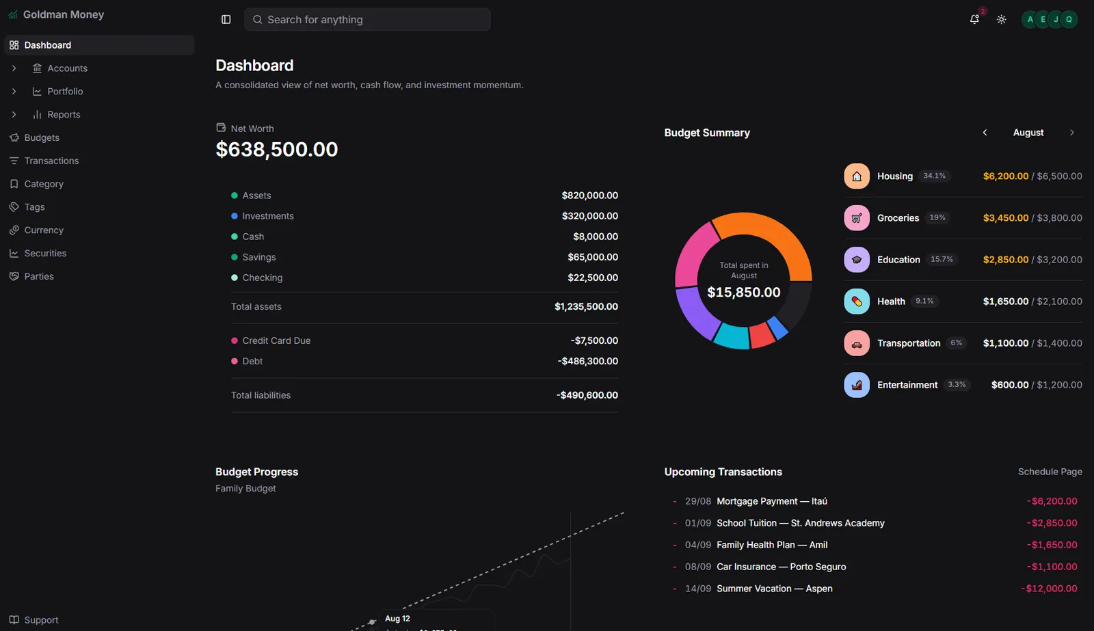Viewport: 1094px width, 631px height.
Task: Select the School Tuition — St. Andrews Academy row
Action: (873, 523)
